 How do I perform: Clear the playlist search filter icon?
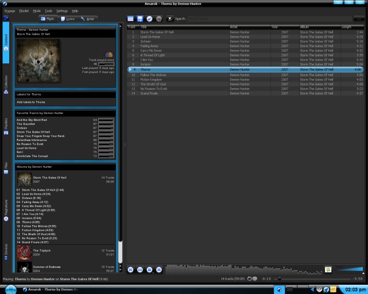tap(170, 19)
